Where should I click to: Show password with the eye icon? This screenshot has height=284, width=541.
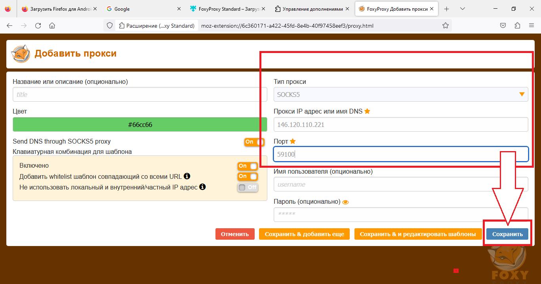pos(345,202)
